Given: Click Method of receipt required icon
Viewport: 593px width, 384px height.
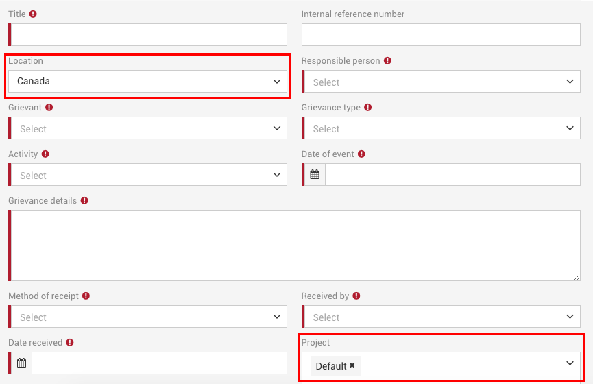Looking at the screenshot, I should 86,296.
